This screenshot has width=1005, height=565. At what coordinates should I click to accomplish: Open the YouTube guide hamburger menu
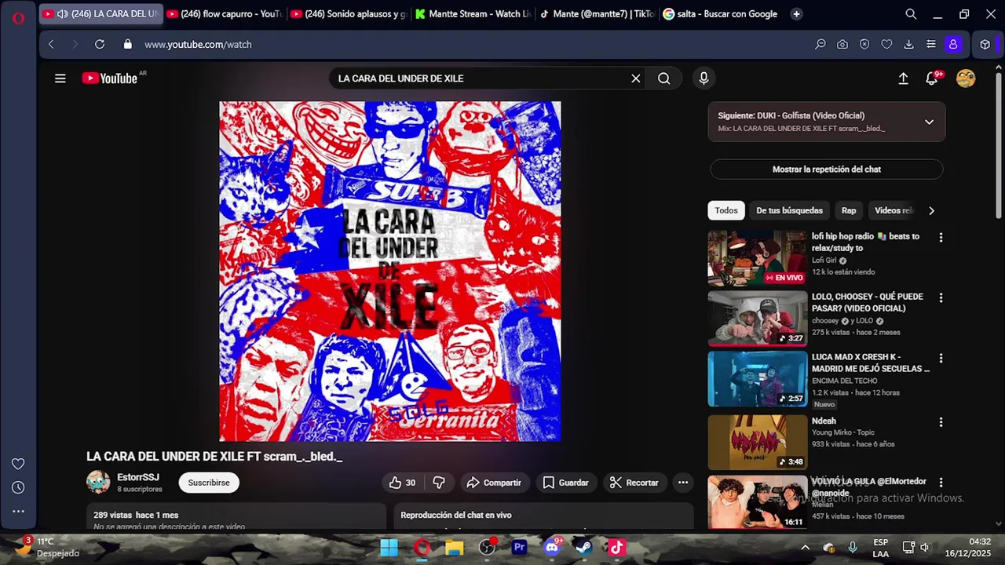pyautogui.click(x=60, y=78)
